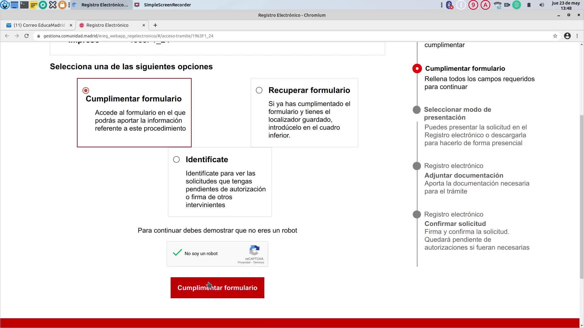Open the Chromium profile avatar icon
The width and height of the screenshot is (584, 328).
tap(567, 36)
